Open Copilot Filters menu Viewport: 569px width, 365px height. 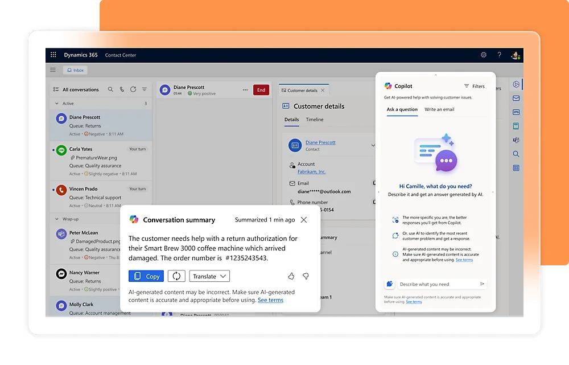pyautogui.click(x=474, y=86)
